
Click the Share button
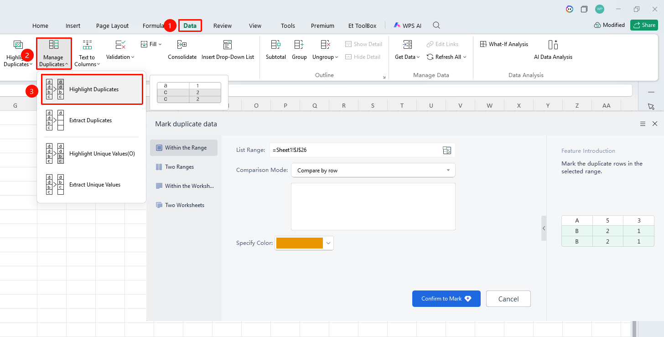pos(644,25)
